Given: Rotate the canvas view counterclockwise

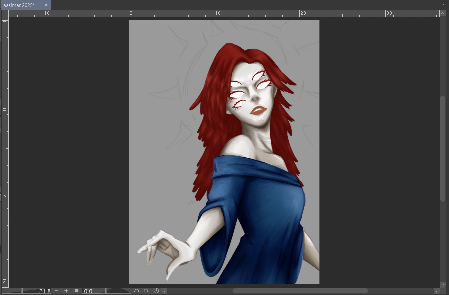Looking at the screenshot, I should click(136, 291).
